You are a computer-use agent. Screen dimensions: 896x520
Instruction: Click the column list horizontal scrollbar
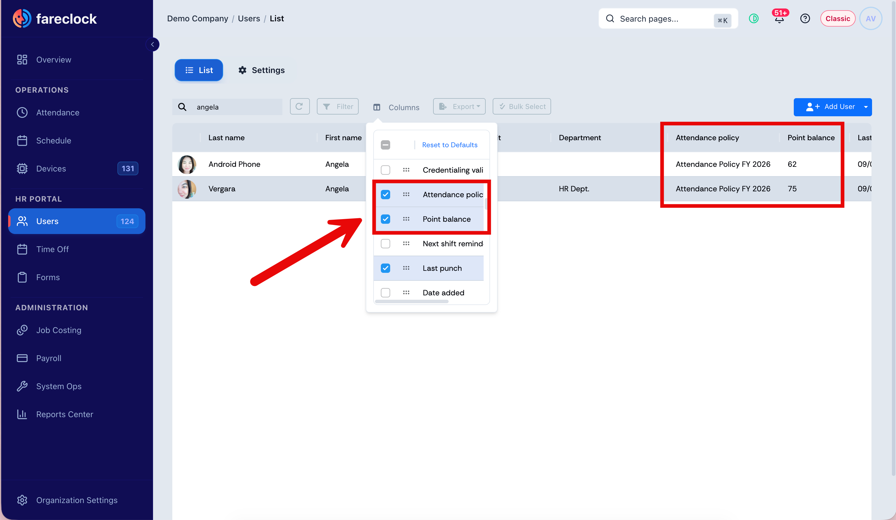click(412, 301)
